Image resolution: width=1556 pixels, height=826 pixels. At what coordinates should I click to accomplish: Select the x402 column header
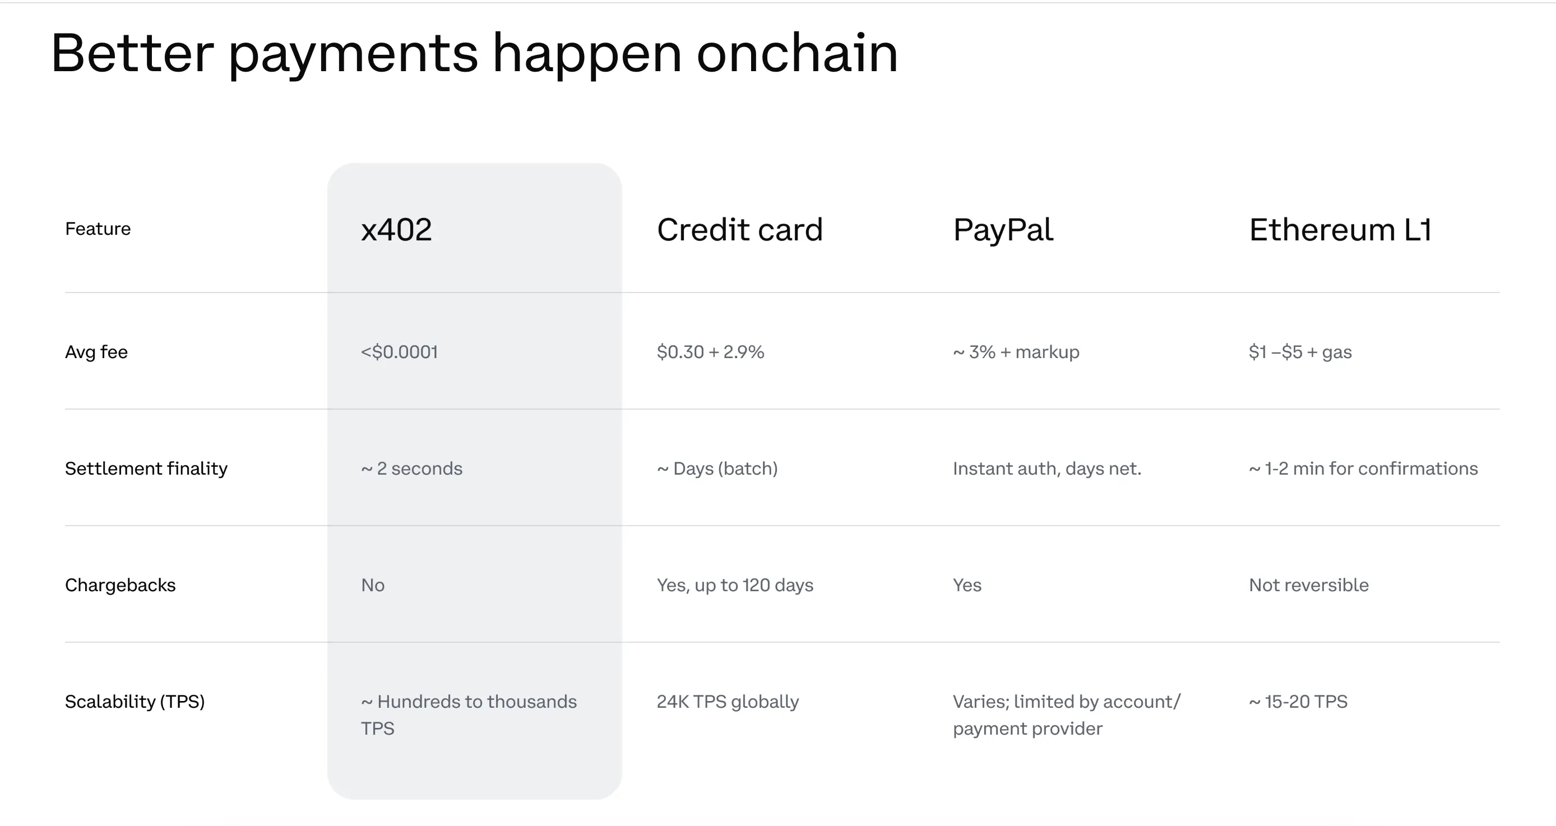396,229
